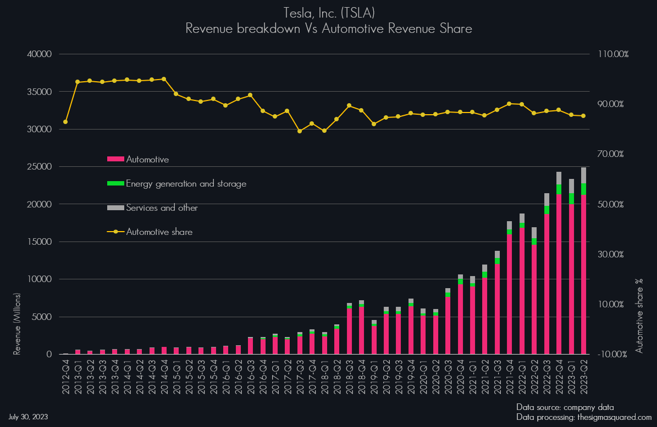Click the 2018-Q3 x-axis label
This screenshot has width=657, height=427.
pos(350,376)
